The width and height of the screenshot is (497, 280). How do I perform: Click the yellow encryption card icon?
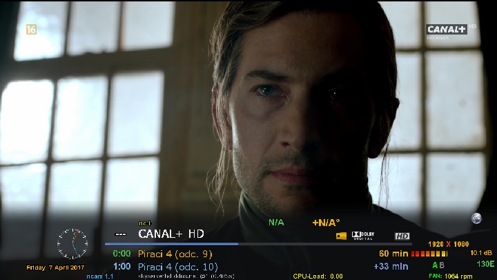coord(341,236)
